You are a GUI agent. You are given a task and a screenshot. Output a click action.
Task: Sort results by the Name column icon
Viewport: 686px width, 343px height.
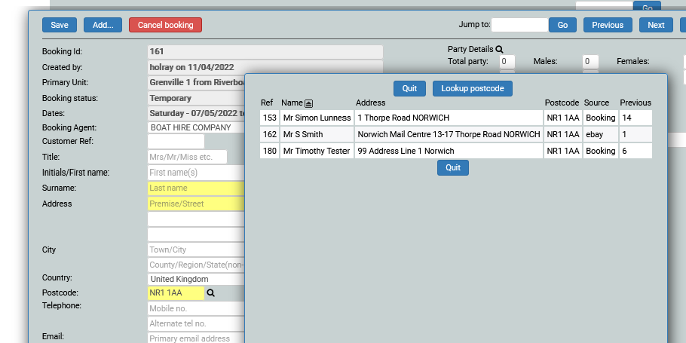tap(309, 103)
